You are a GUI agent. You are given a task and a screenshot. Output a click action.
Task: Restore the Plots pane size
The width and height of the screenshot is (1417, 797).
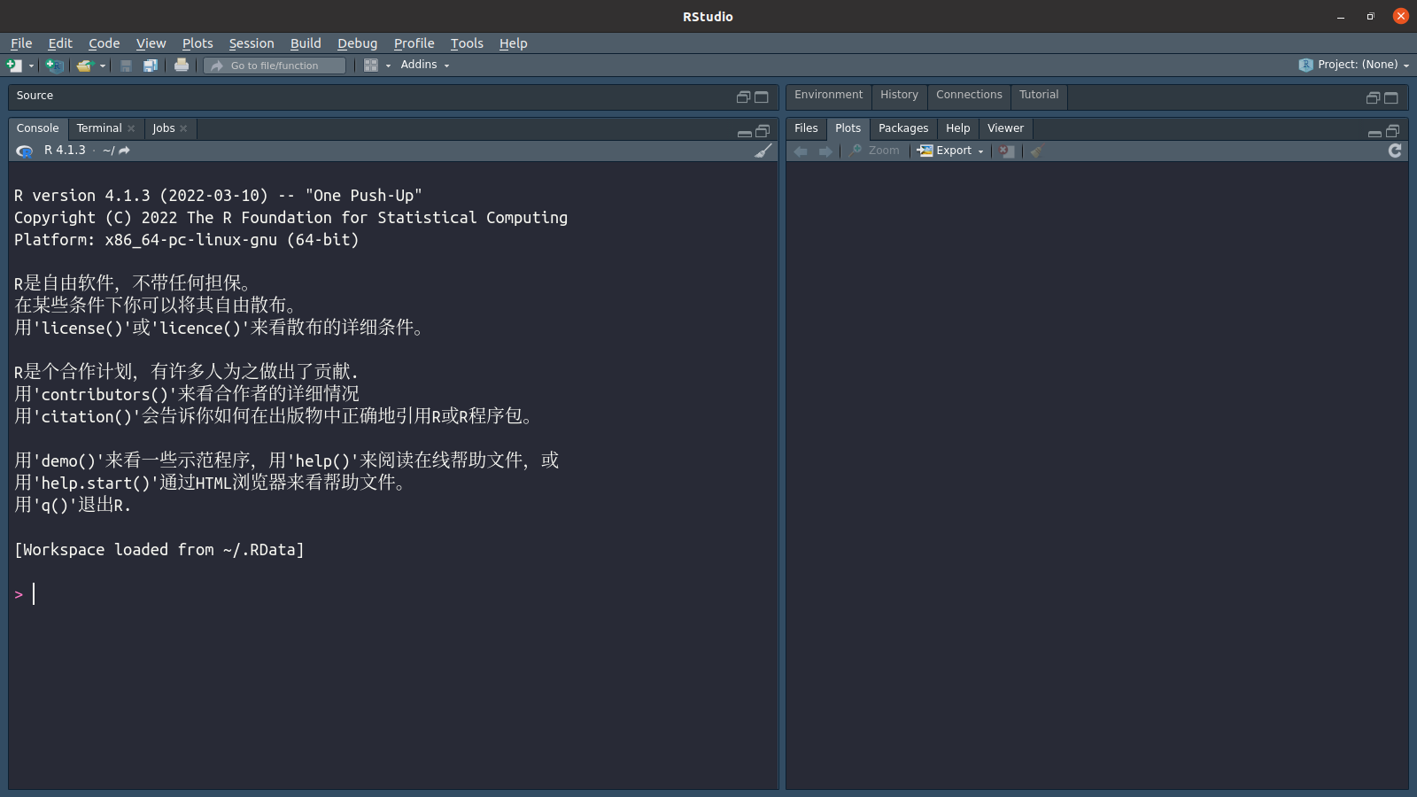coord(1392,131)
